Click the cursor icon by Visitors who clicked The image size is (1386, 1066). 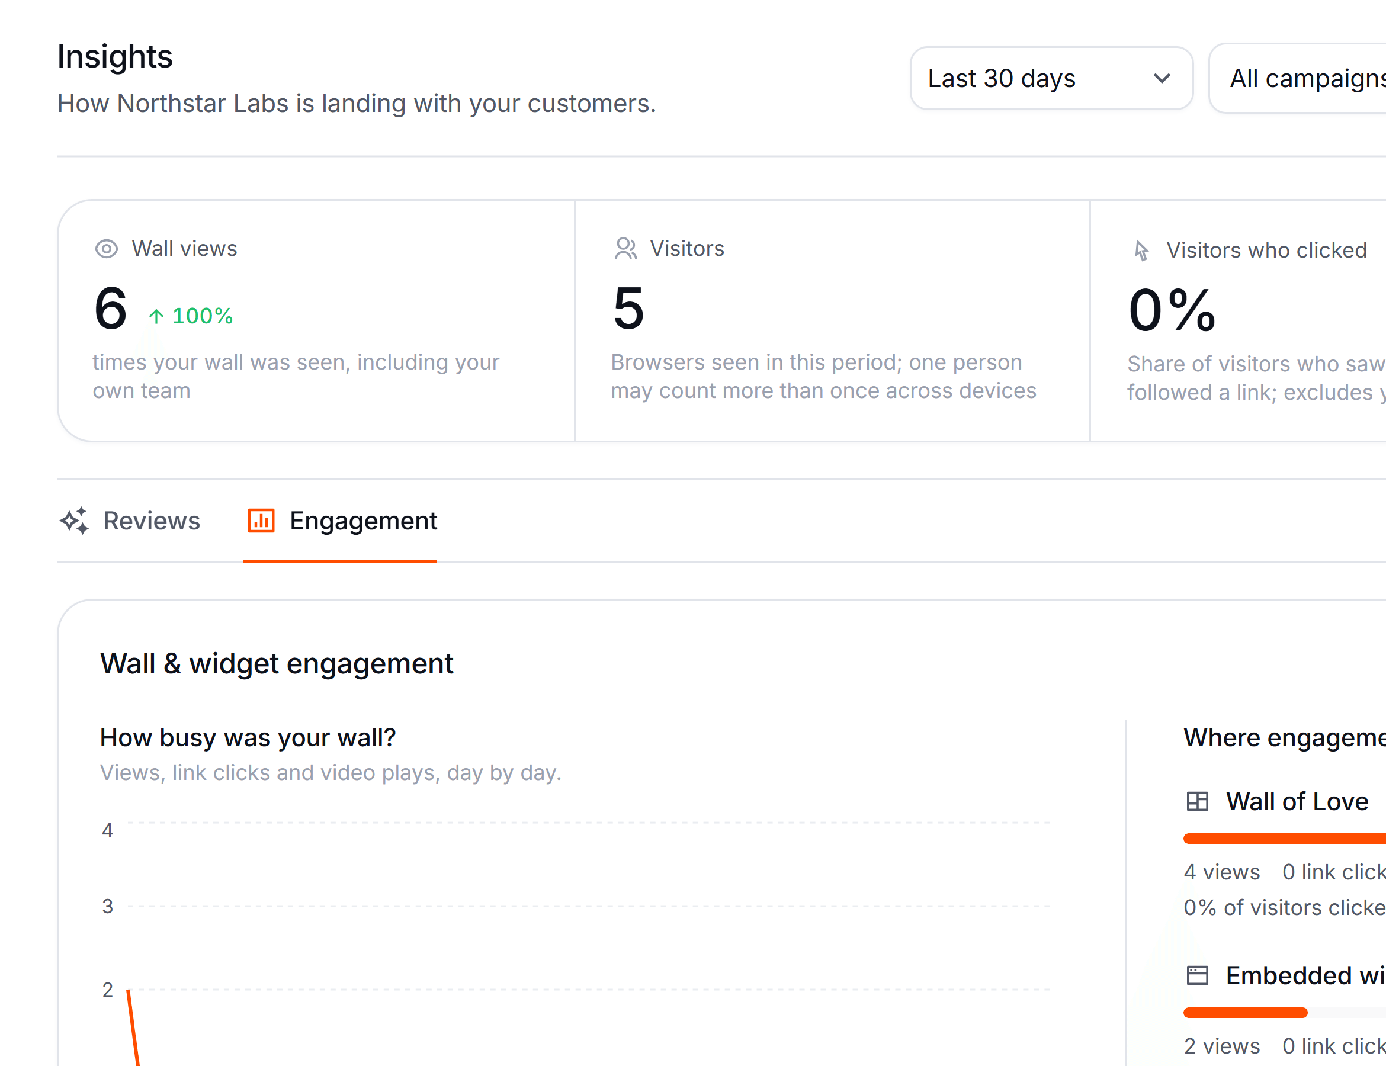point(1141,251)
